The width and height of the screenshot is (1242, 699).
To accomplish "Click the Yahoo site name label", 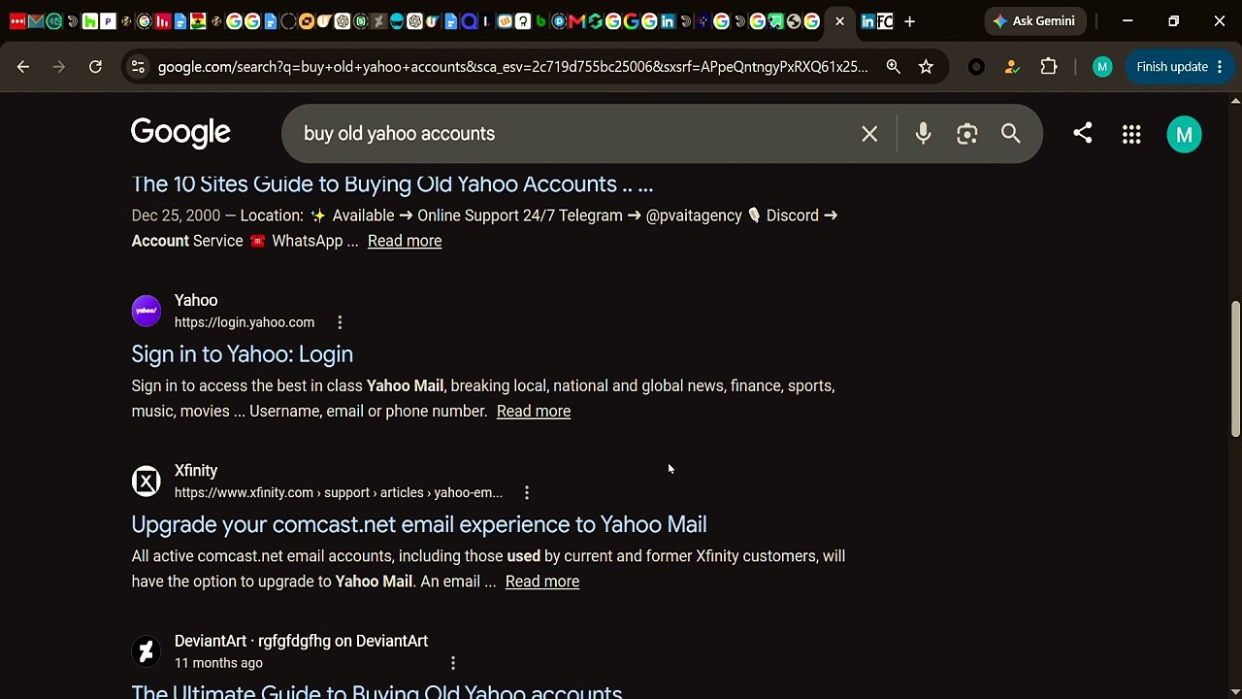I will [x=196, y=300].
